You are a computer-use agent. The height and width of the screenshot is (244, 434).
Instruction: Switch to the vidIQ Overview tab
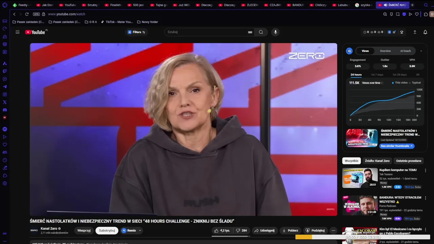click(385, 51)
